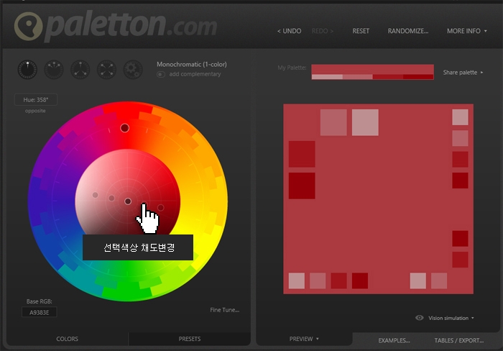Select the hue marker on color wheel ring
The image size is (503, 351).
pos(125,128)
